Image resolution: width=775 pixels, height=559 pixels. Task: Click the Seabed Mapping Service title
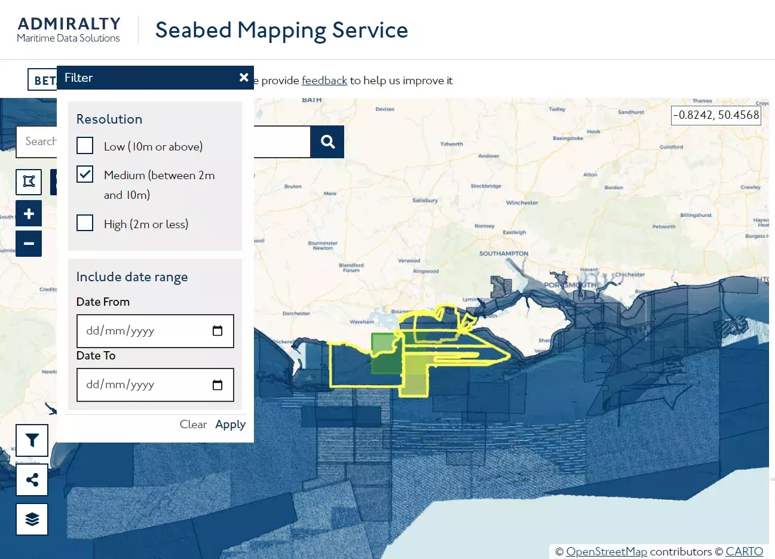281,30
